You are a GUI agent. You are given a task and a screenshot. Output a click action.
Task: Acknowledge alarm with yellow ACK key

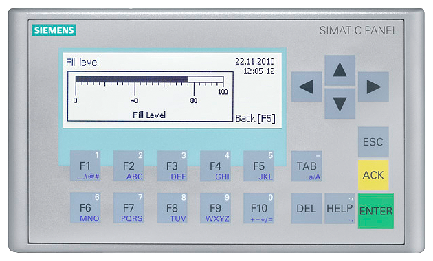[373, 175]
